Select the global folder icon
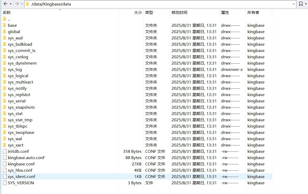Image resolution: width=308 pixels, height=194 pixels. click(x=5, y=32)
